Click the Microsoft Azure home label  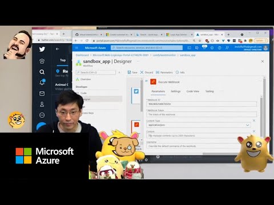(x=95, y=48)
